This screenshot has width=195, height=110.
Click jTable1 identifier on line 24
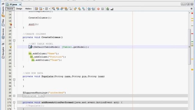coord(67,47)
